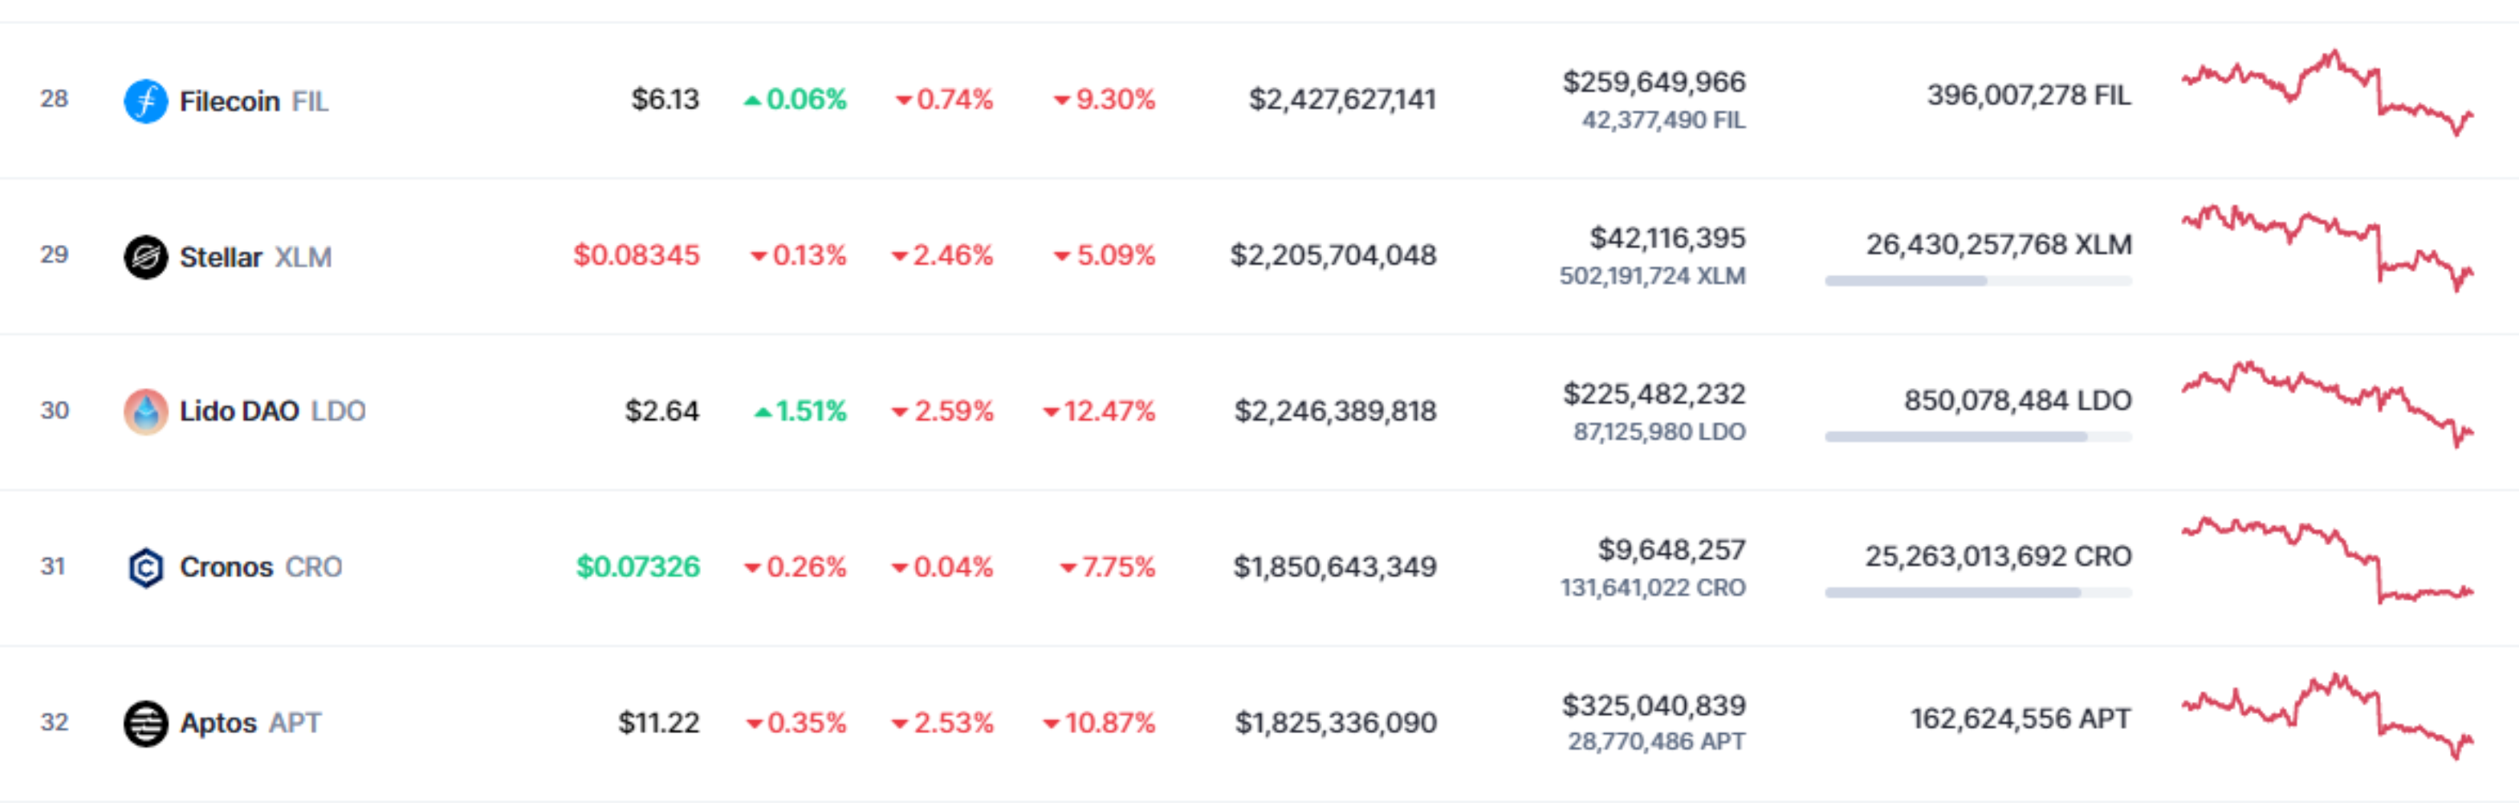
Task: View Stellar 7-day price sparkline chart
Action: point(2327,247)
